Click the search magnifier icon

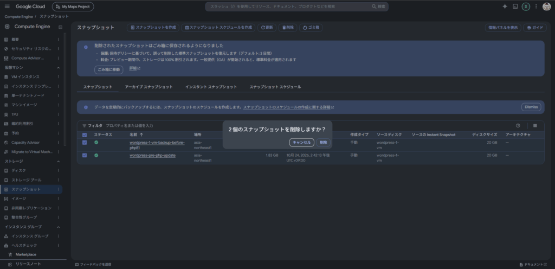pos(374,7)
